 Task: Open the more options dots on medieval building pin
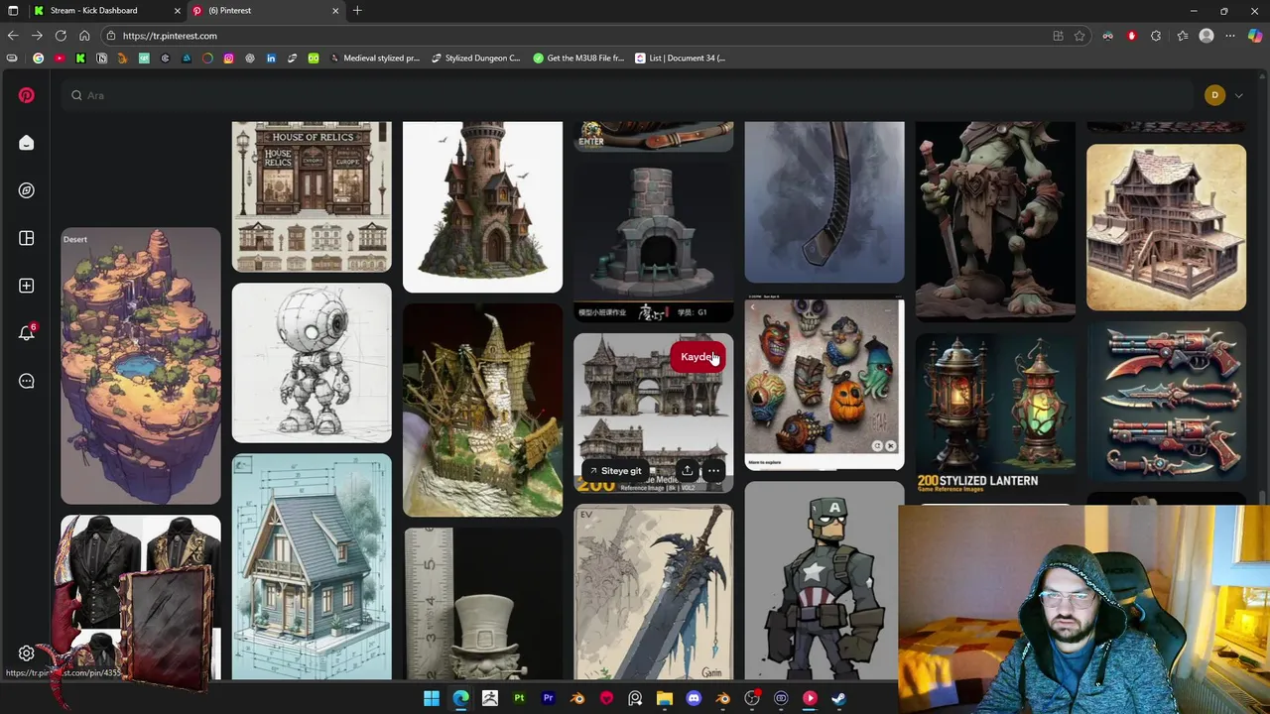[x=713, y=471]
